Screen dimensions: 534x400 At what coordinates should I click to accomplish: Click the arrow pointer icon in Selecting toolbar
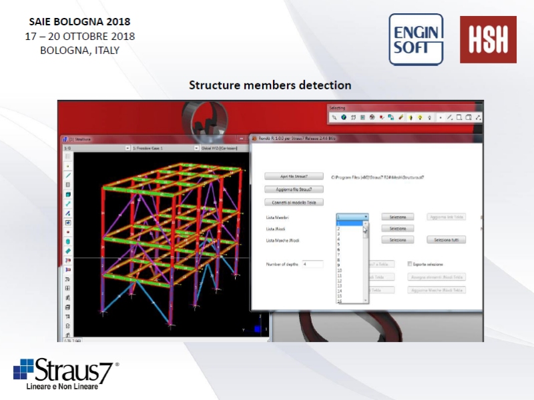pos(334,118)
